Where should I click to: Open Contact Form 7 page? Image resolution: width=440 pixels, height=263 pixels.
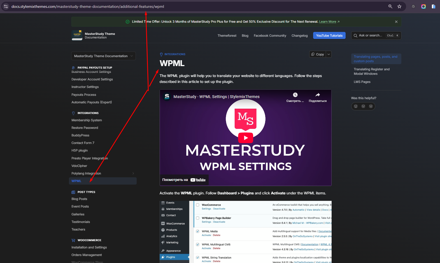pos(83,143)
